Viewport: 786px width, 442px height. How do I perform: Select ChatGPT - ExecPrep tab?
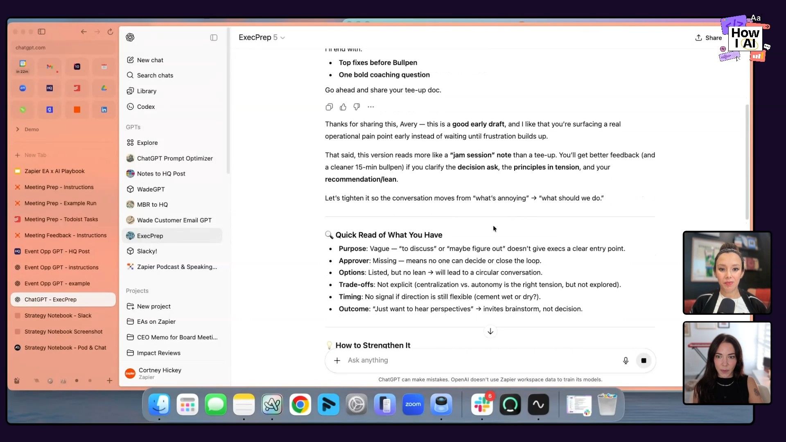(x=63, y=300)
